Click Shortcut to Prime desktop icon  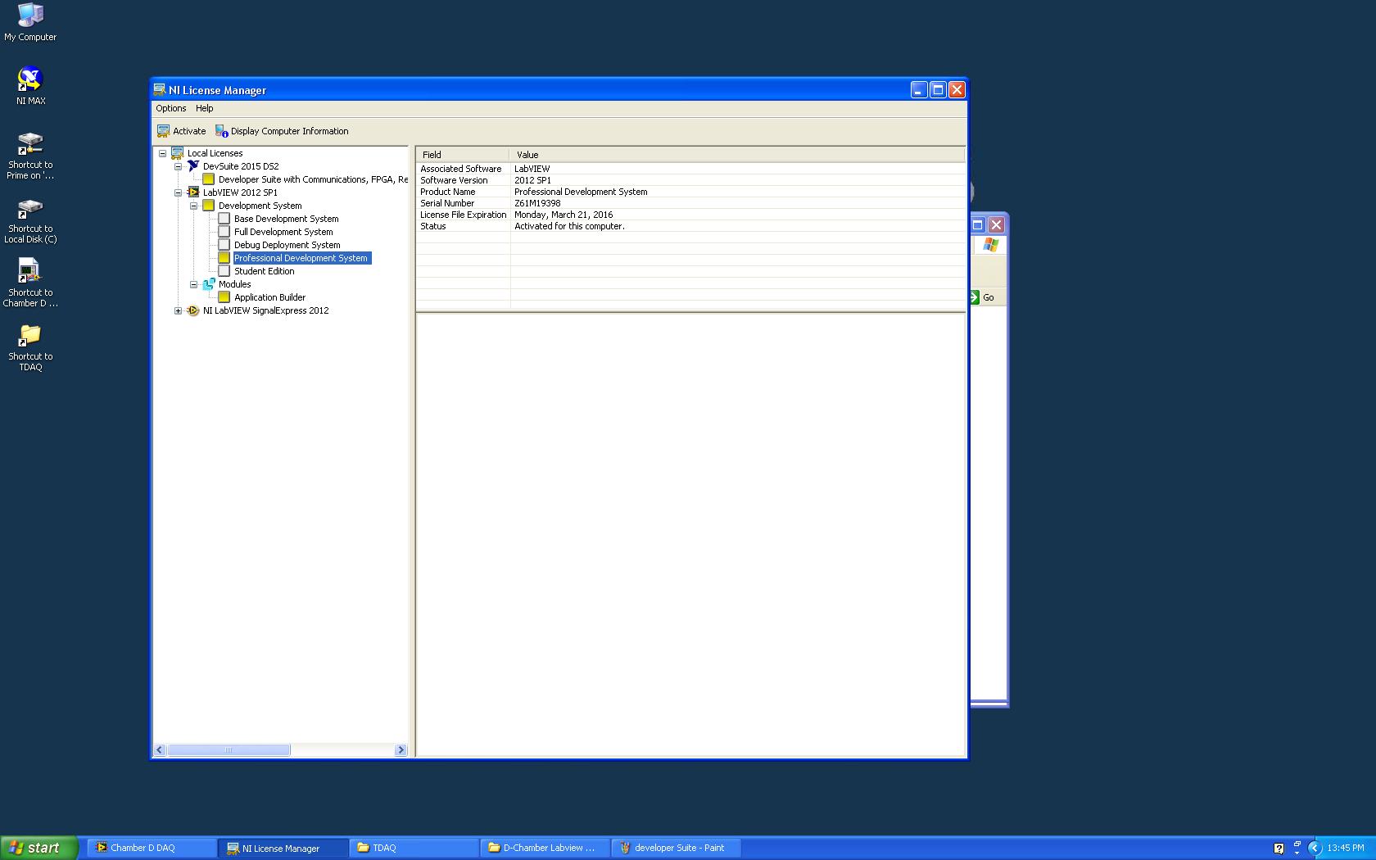[x=30, y=143]
